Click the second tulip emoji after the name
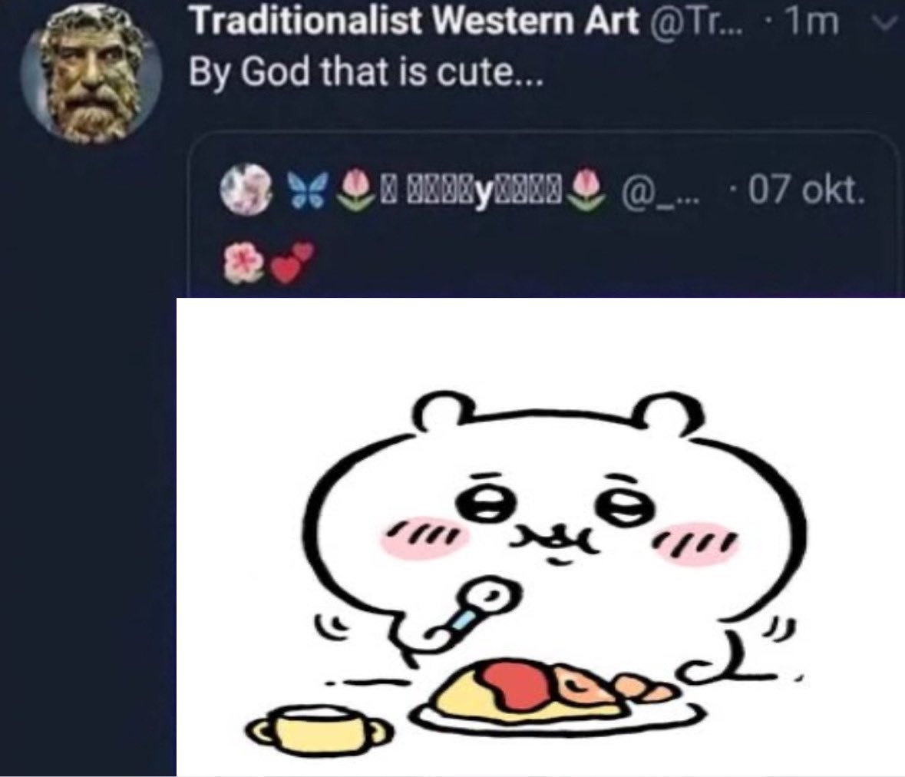Viewport: 905px width, 777px height. 586,190
